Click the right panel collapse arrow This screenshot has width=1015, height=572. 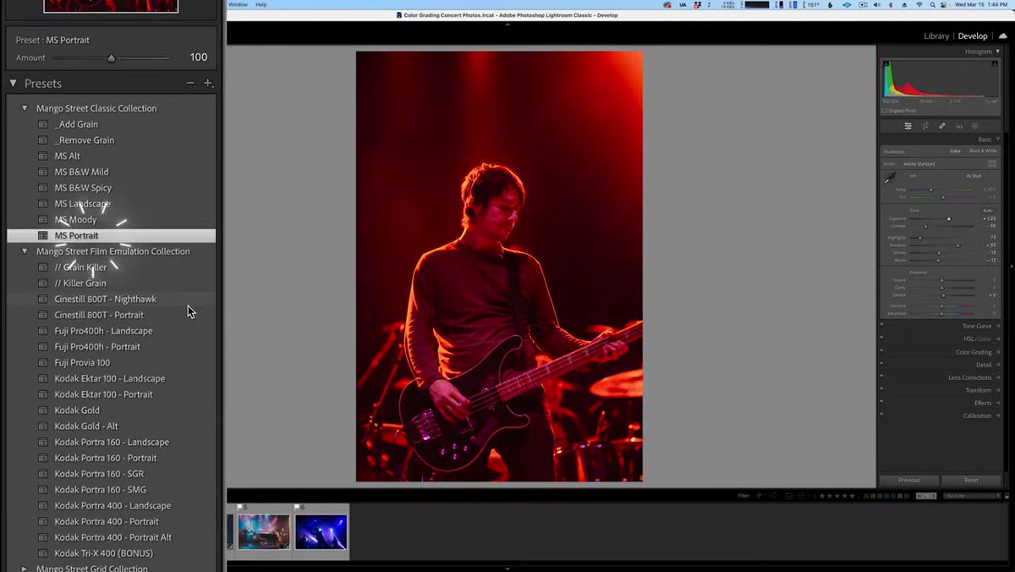point(1012,267)
